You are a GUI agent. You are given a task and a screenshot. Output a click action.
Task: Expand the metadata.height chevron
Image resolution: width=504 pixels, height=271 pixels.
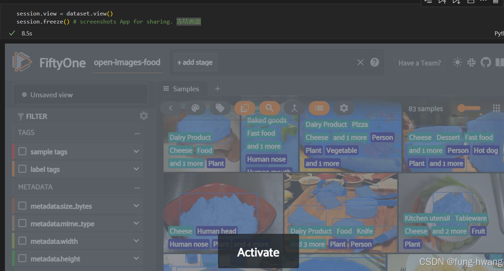(136, 258)
